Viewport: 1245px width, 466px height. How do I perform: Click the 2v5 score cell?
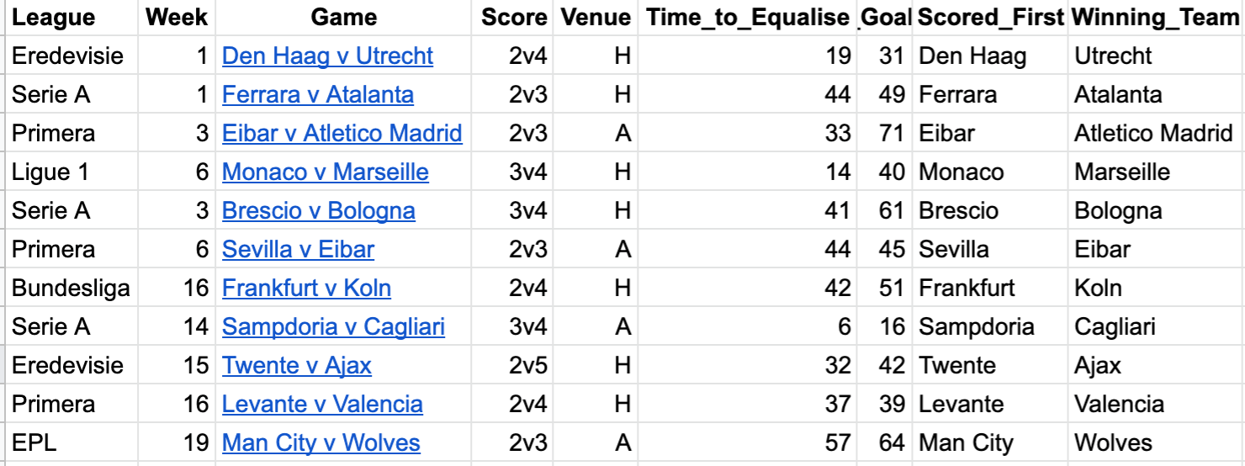(527, 366)
